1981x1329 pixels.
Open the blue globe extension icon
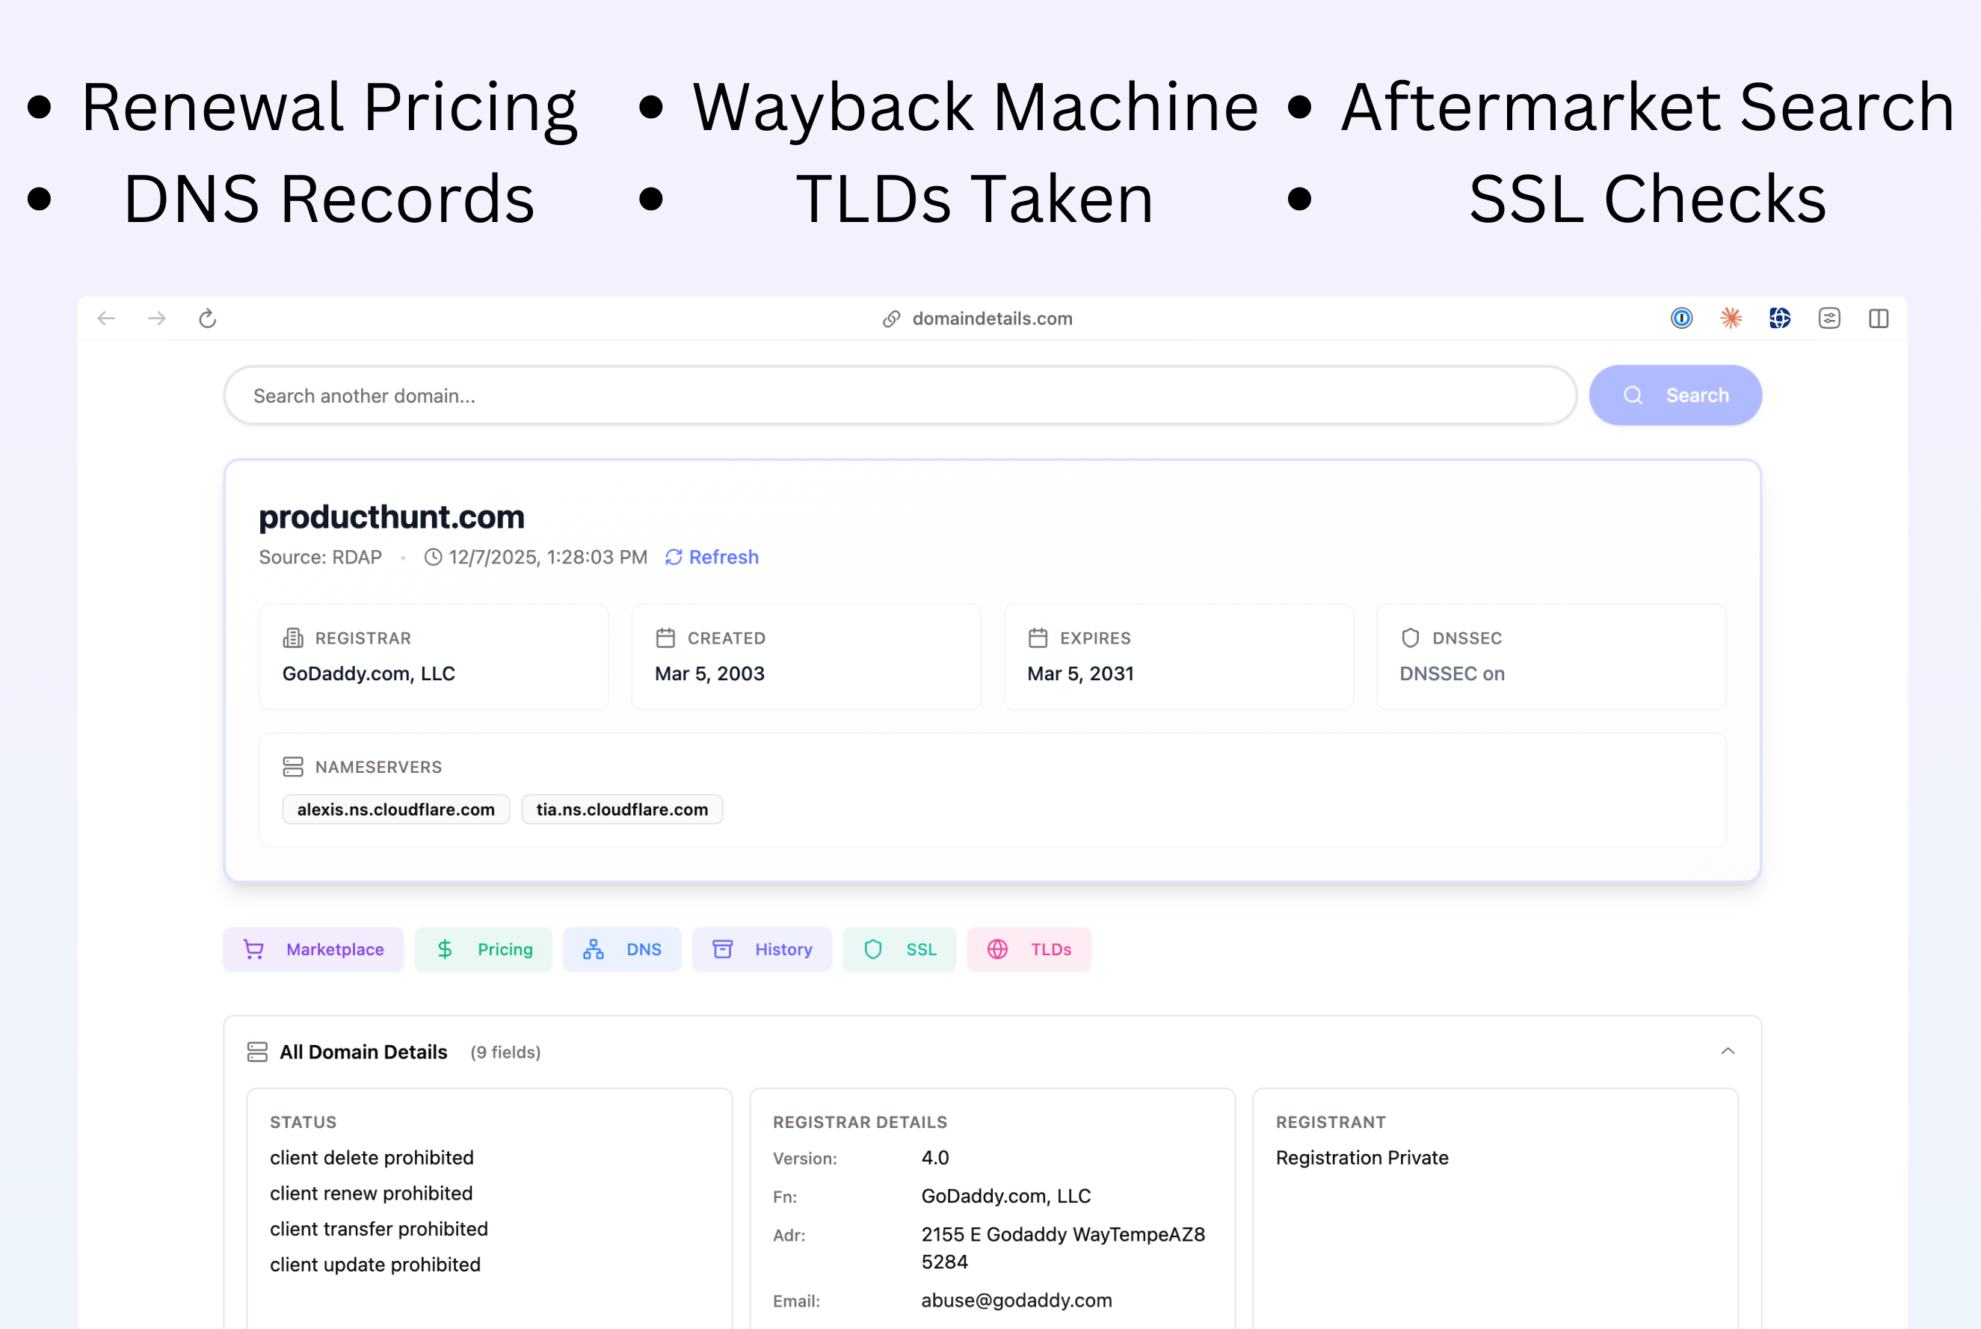click(x=1779, y=318)
